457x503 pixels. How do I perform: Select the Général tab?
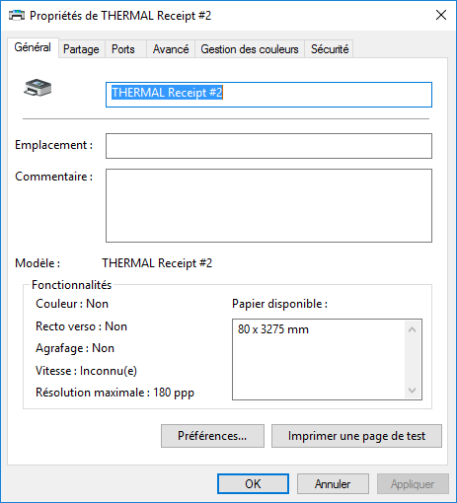[x=33, y=47]
